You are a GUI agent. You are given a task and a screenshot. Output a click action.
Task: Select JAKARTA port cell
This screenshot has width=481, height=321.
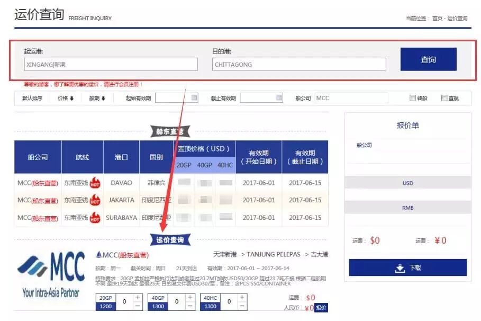pyautogui.click(x=122, y=200)
